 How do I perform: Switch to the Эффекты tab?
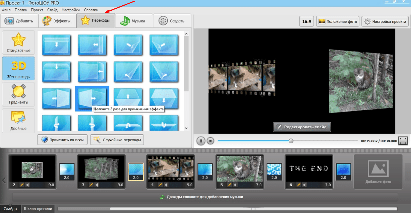pyautogui.click(x=57, y=21)
